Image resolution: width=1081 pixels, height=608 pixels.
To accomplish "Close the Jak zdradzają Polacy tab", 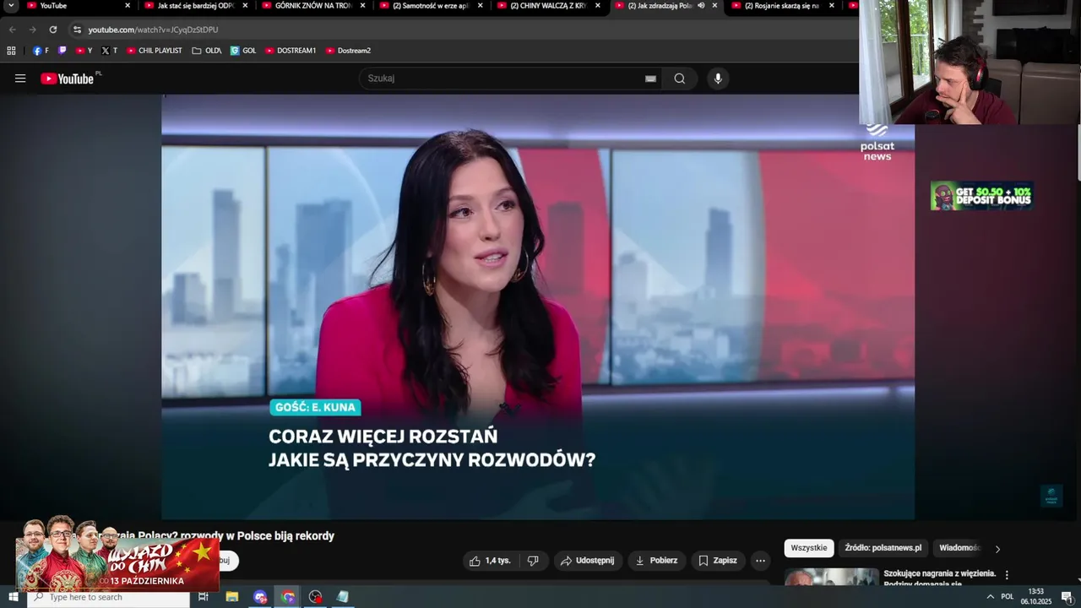I will [x=714, y=5].
